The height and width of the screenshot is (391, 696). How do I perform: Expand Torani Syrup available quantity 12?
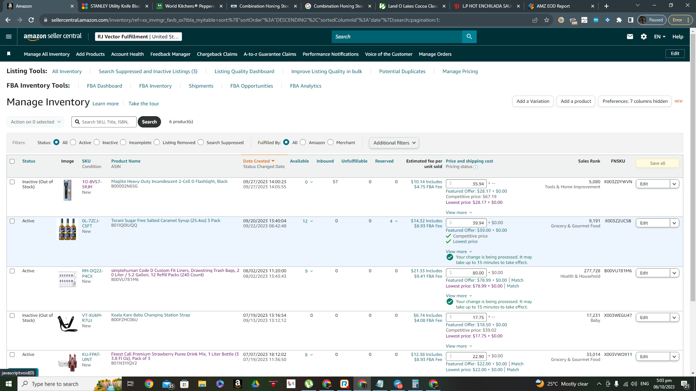[x=308, y=221]
